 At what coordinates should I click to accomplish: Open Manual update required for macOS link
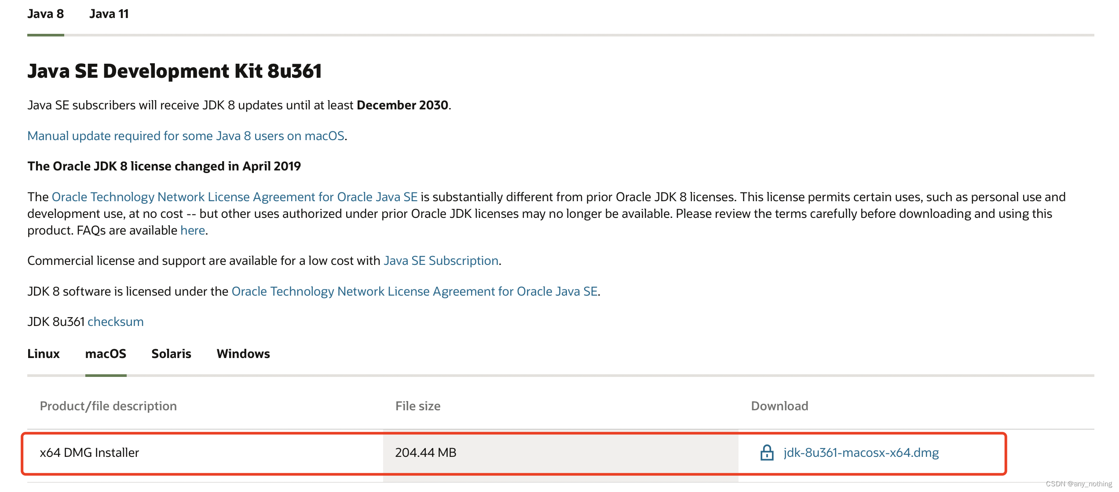pos(186,136)
